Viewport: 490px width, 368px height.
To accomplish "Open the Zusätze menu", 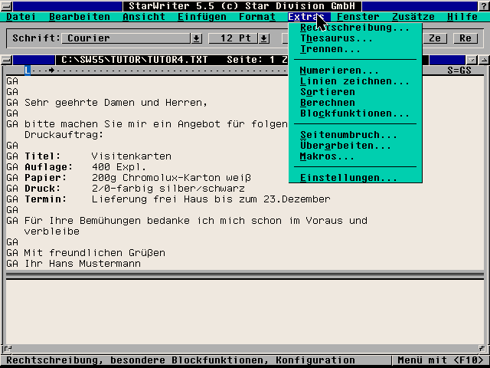I will tap(413, 17).
